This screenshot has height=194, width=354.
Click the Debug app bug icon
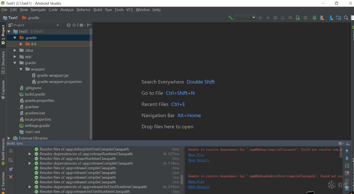tap(276, 18)
